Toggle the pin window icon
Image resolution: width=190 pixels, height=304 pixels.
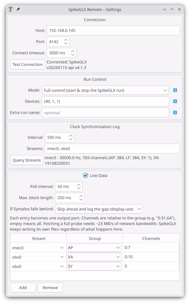[x=18, y=9]
